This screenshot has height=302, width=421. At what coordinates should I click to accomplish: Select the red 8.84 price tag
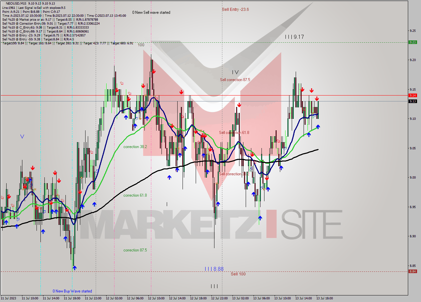point(412,271)
